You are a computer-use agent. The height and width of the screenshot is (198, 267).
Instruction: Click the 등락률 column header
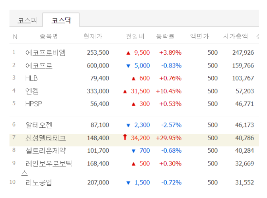point(165,37)
